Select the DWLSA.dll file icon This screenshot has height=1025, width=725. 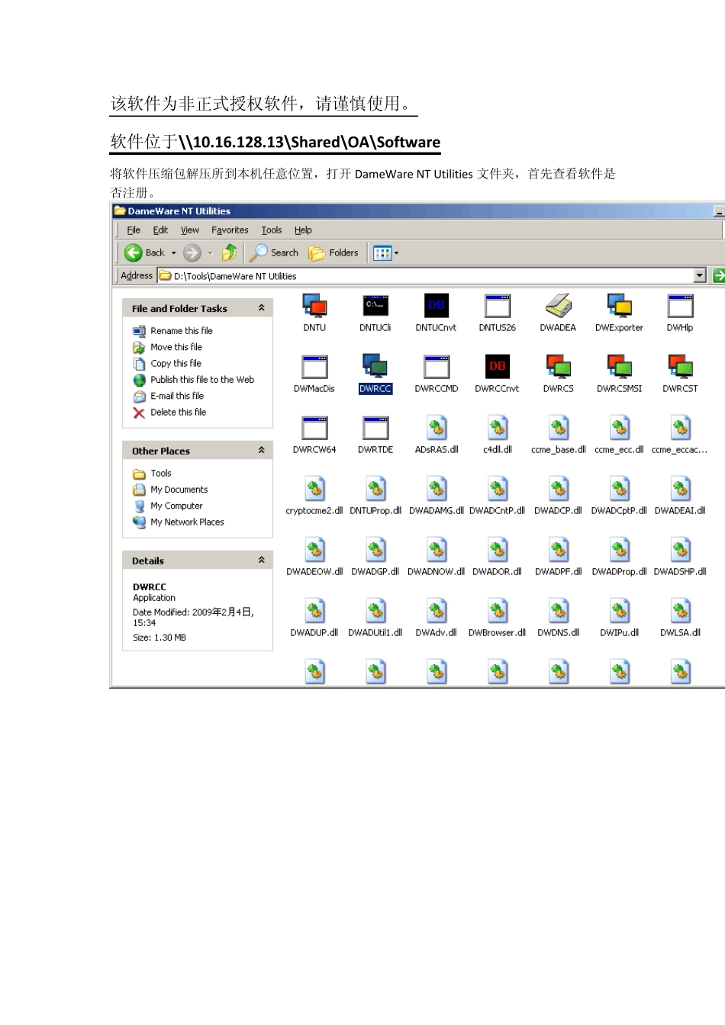[680, 611]
